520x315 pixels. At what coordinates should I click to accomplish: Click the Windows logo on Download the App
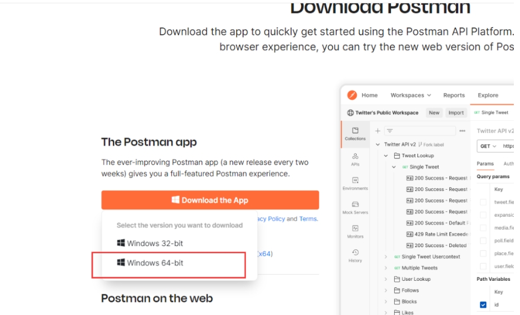pos(175,199)
